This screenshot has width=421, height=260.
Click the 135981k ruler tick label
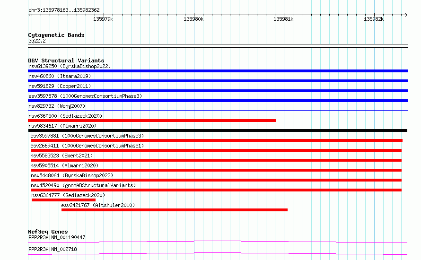pyautogui.click(x=283, y=19)
